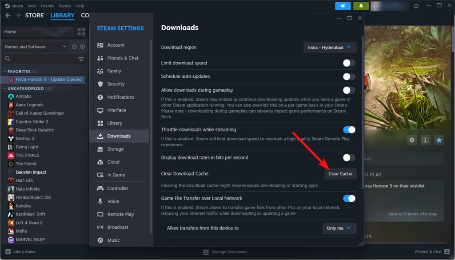Image resolution: width=455 pixels, height=260 pixels.
Task: Click the recent activity clock icon
Action: coord(74,47)
